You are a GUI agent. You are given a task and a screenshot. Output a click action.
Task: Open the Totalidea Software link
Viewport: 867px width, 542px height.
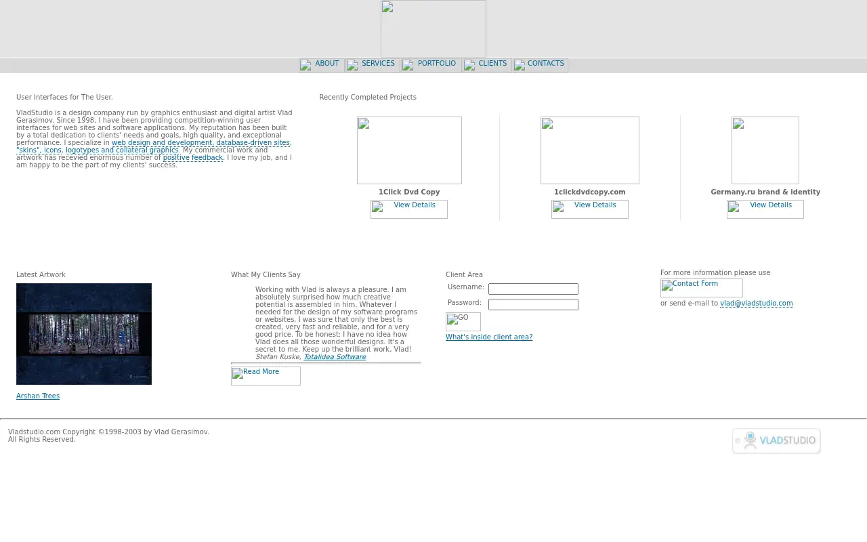[335, 357]
